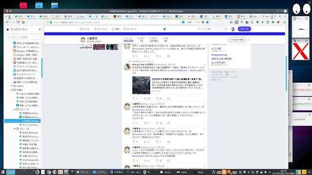Click the bookmark star in address bar
The width and height of the screenshot is (312, 175).
(207, 22)
